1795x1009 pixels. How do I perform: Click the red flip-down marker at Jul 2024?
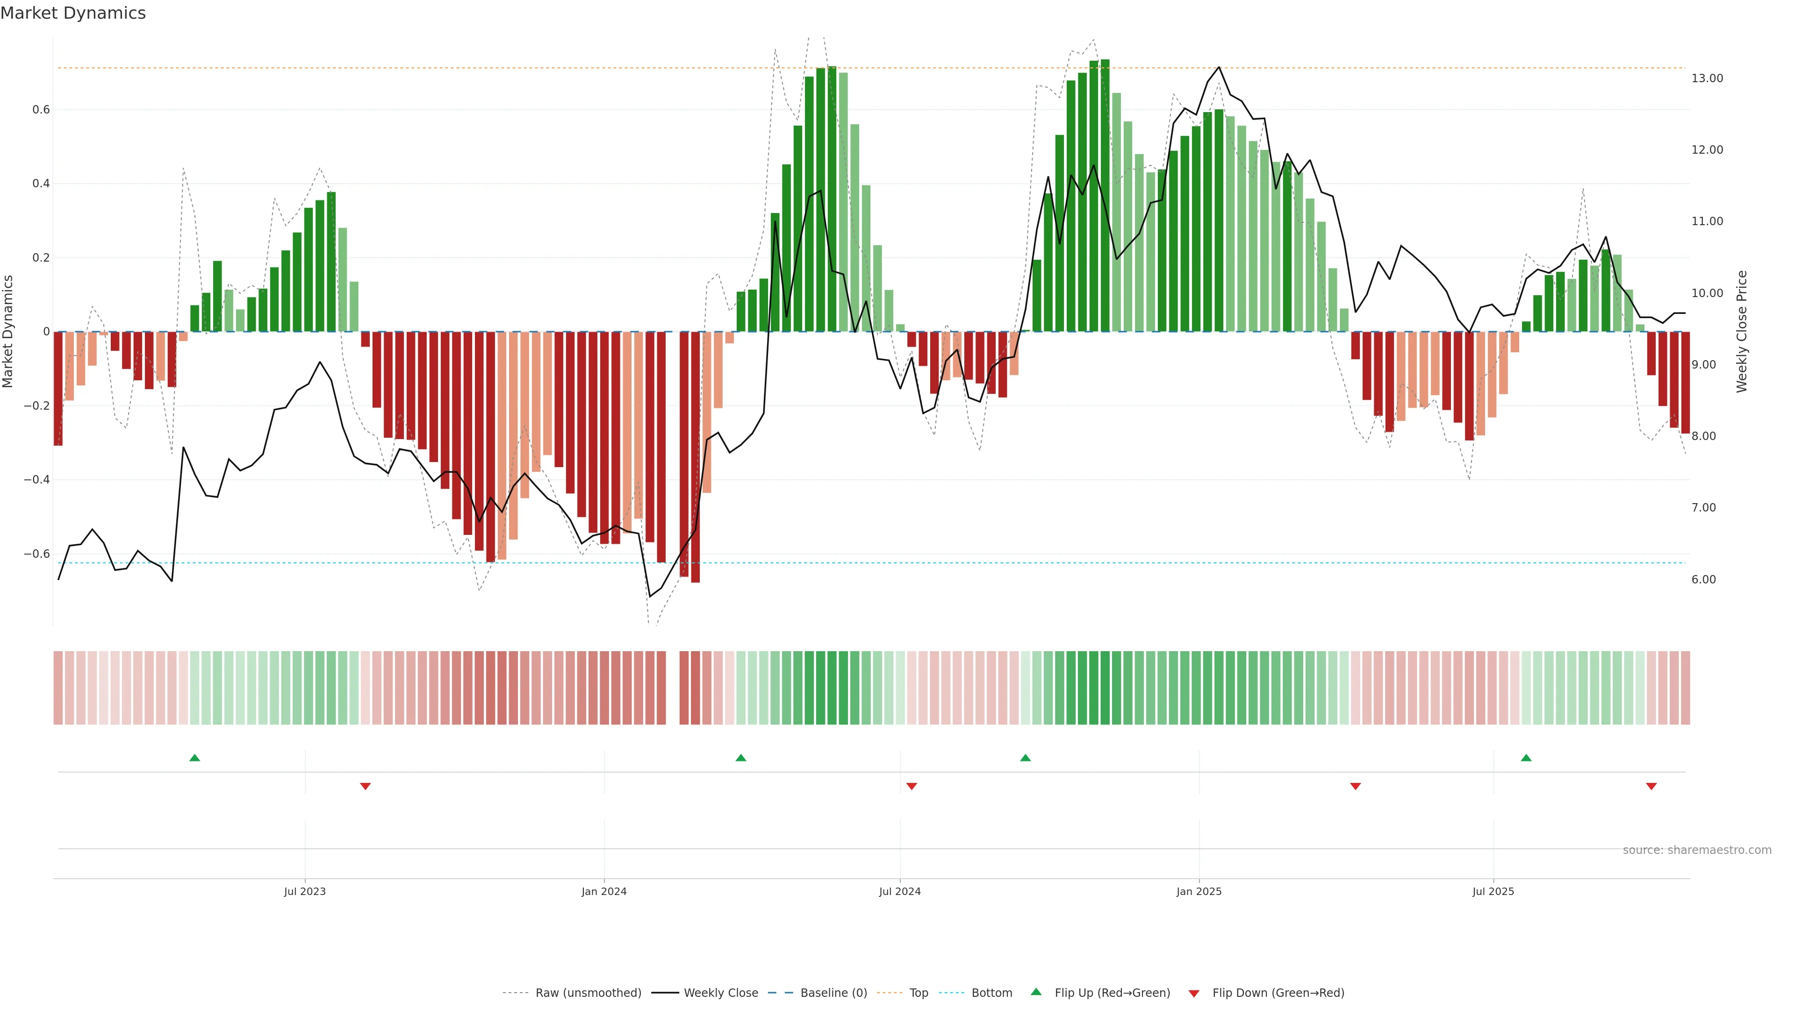[x=912, y=786]
